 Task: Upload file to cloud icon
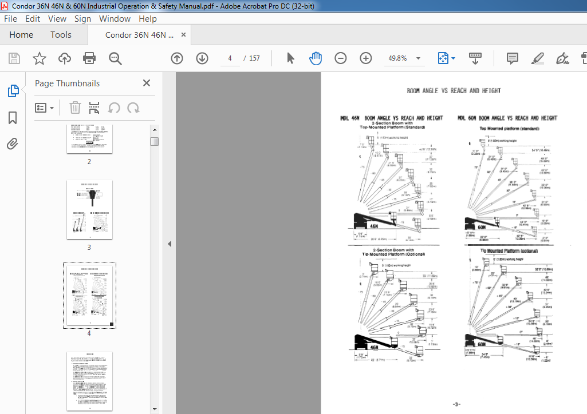[64, 58]
